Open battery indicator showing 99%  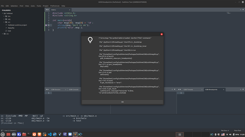point(236,135)
